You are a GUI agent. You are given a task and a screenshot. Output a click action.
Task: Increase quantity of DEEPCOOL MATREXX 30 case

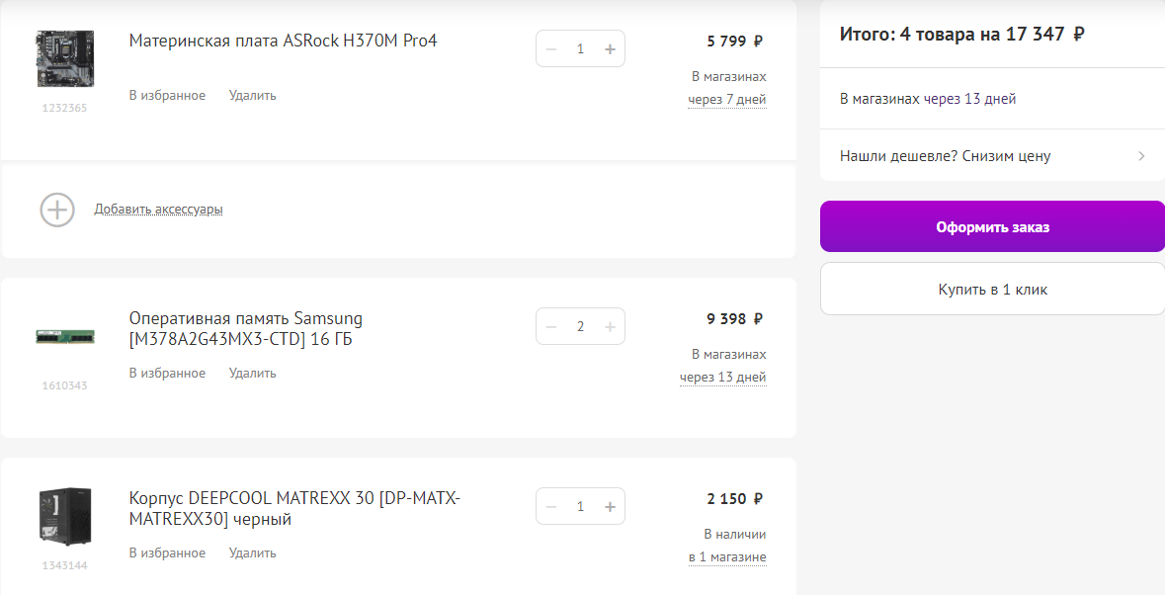(610, 507)
